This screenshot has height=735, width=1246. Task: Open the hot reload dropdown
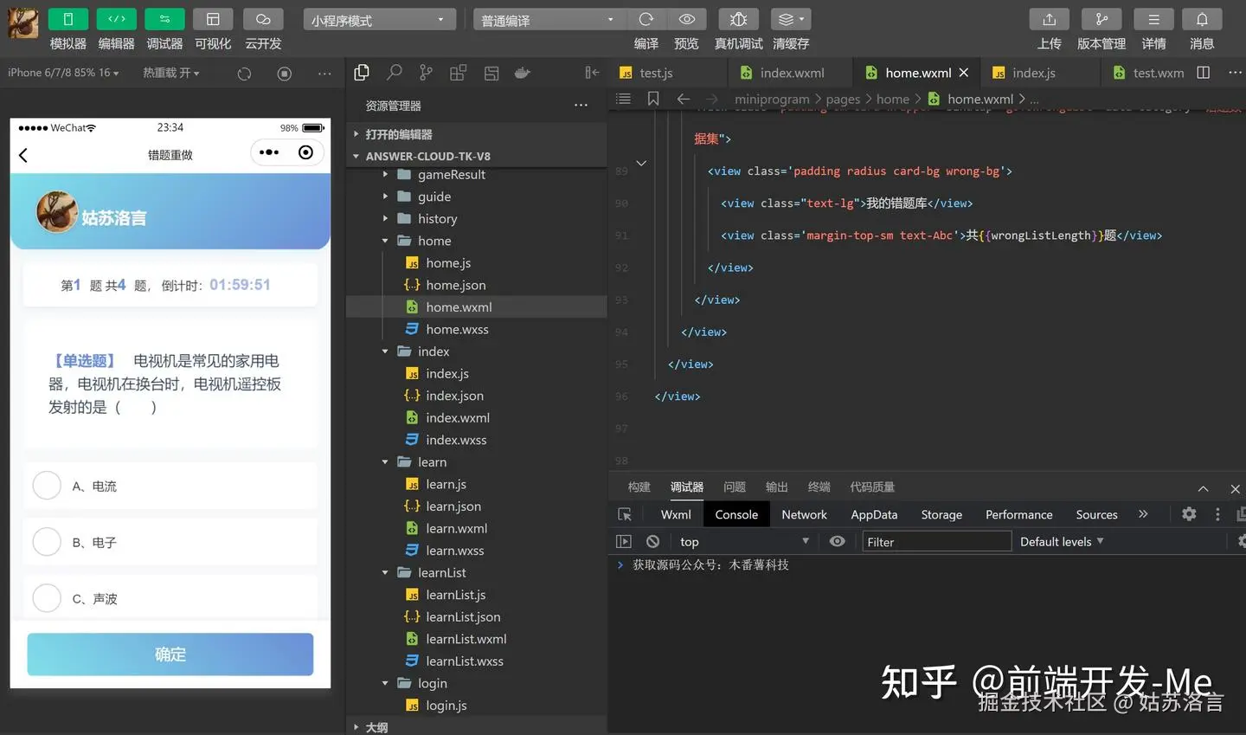[171, 73]
